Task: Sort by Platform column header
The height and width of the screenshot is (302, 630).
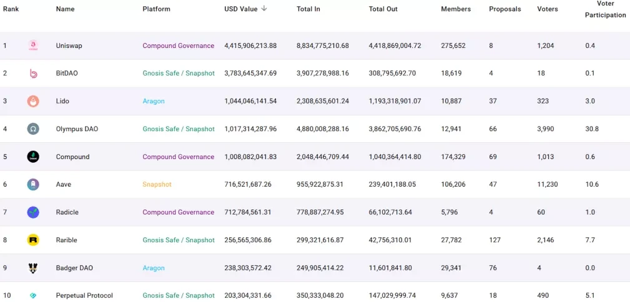Action: (156, 9)
